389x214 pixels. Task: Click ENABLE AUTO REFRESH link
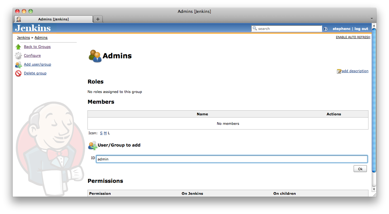pos(353,37)
